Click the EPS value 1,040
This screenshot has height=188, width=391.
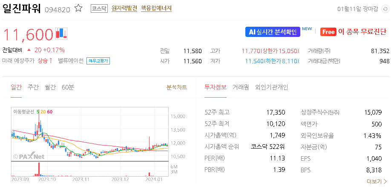374,158
